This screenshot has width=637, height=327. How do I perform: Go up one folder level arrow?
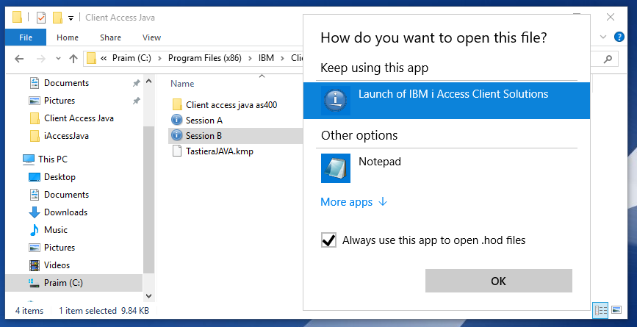click(73, 59)
